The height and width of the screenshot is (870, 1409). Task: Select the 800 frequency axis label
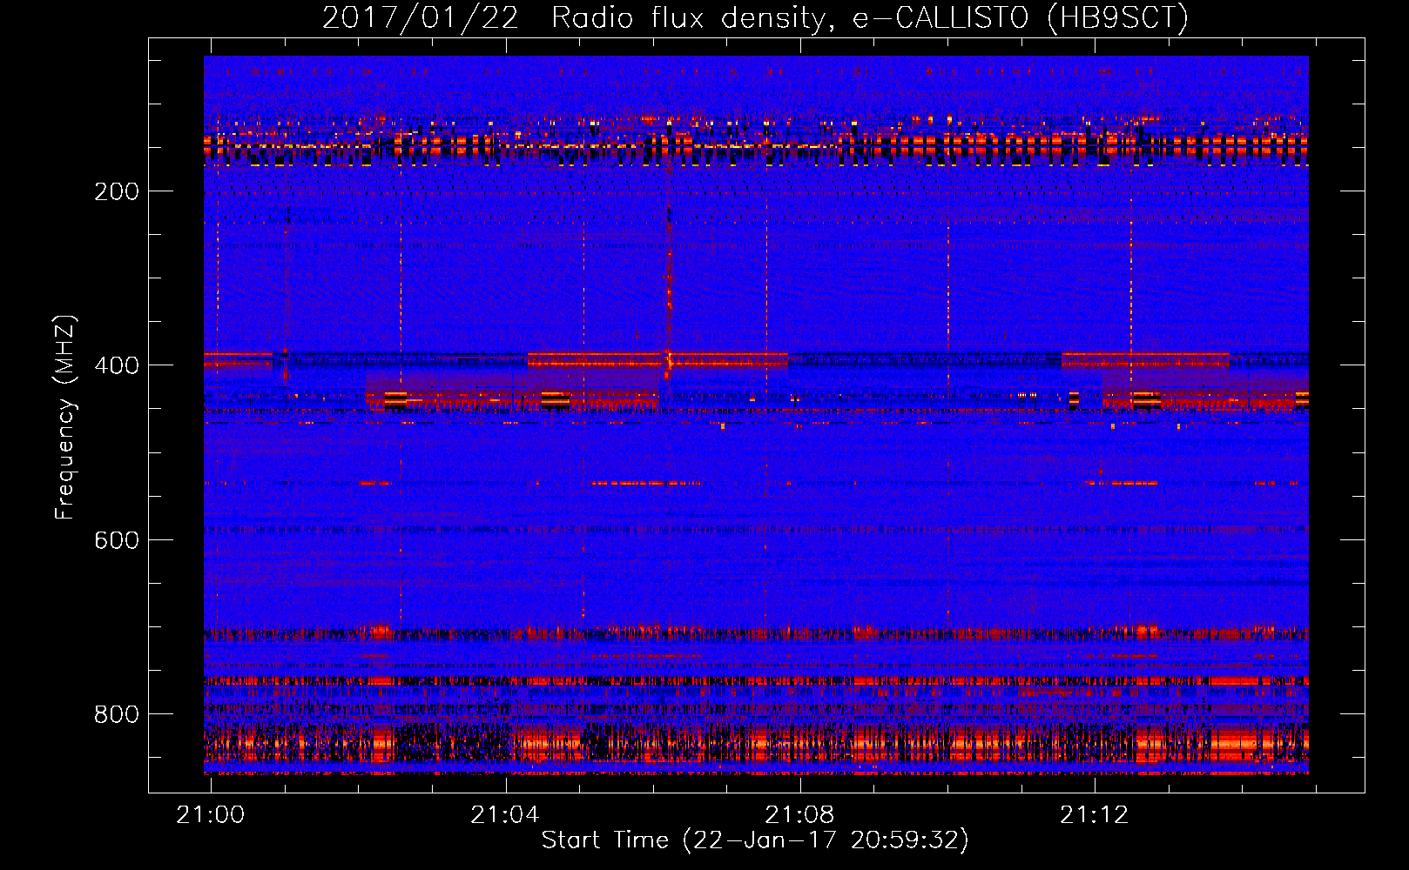point(117,714)
